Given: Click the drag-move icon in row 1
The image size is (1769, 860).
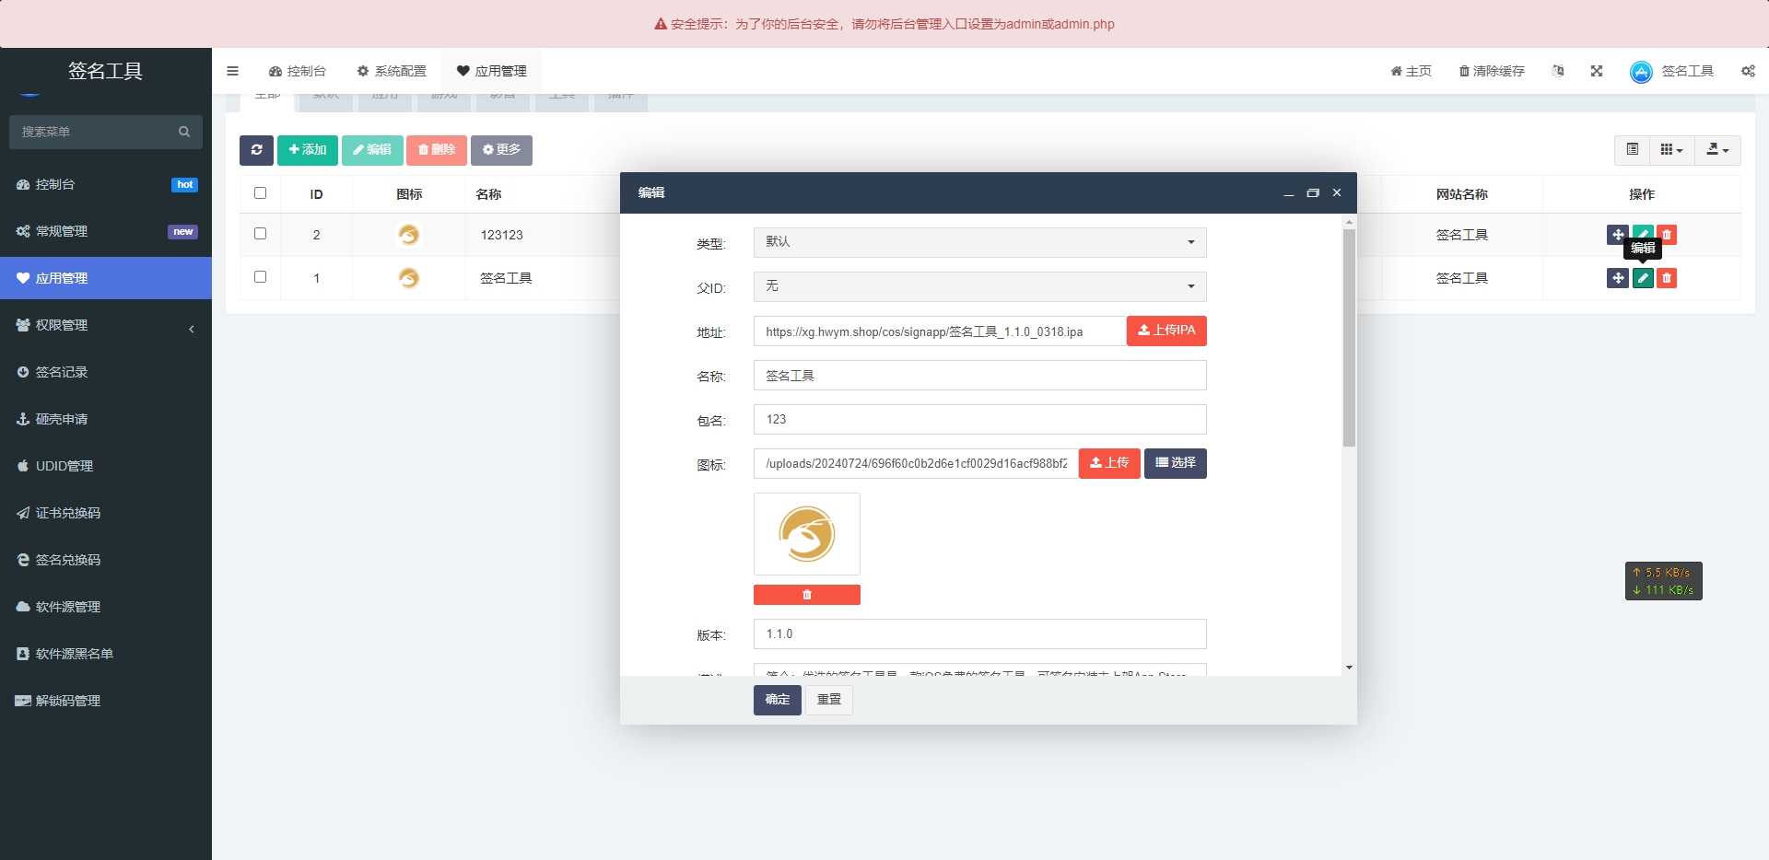Looking at the screenshot, I should coord(1617,278).
